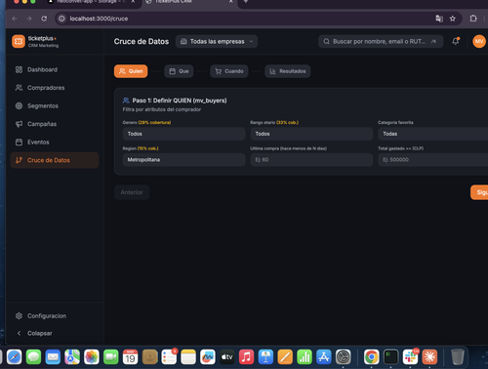This screenshot has width=488, height=369.
Task: Open Google Chrome from the dock
Action: pyautogui.click(x=372, y=357)
